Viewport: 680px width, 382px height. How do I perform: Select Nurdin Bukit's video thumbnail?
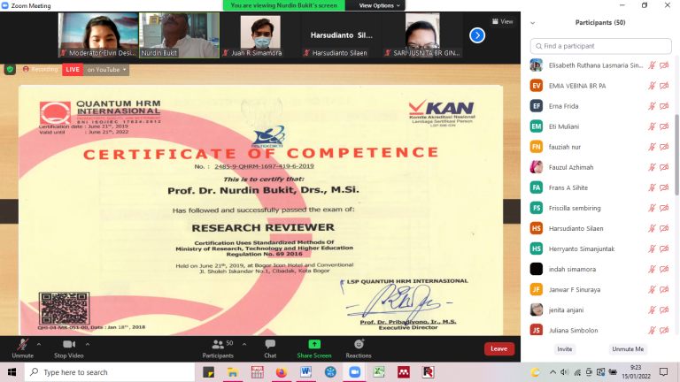coord(179,35)
